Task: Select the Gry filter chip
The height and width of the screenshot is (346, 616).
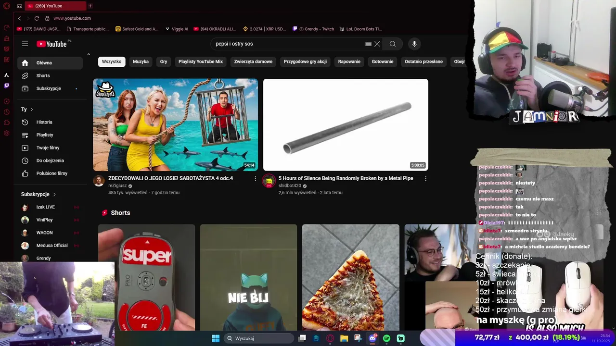Action: (x=164, y=62)
